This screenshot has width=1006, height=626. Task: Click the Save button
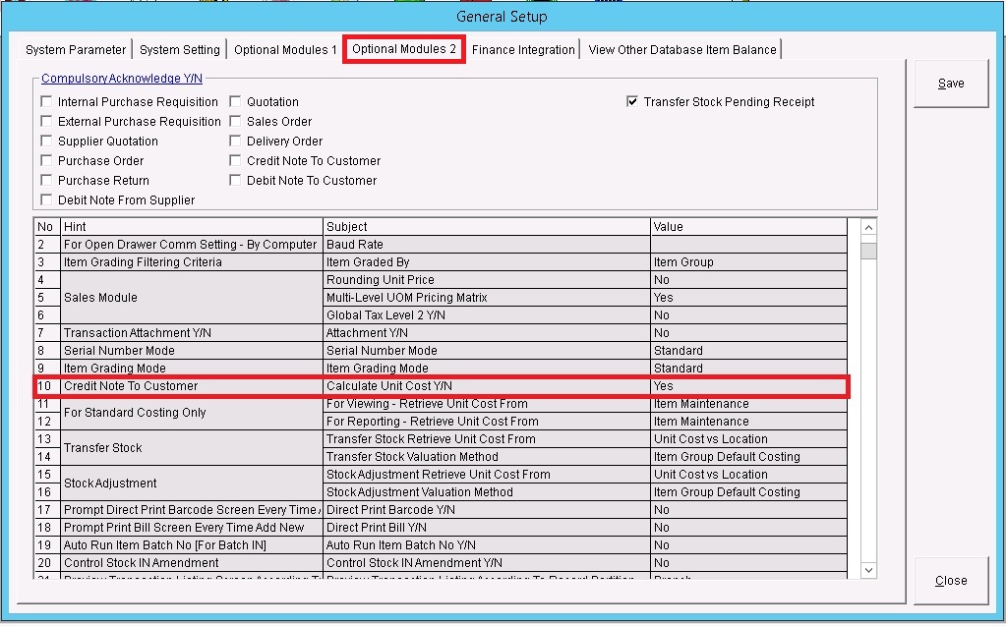[951, 84]
